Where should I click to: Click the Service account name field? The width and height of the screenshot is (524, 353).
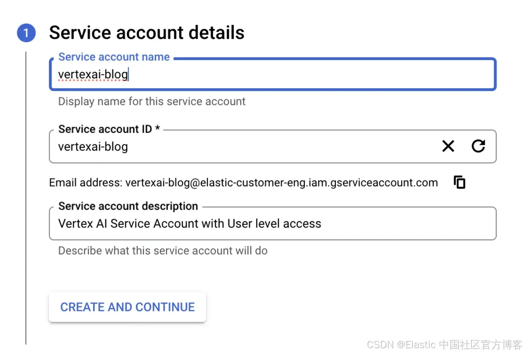pyautogui.click(x=273, y=75)
